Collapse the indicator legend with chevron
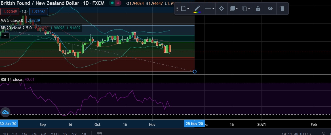Viewport: 331px width, 135px height. (5, 36)
